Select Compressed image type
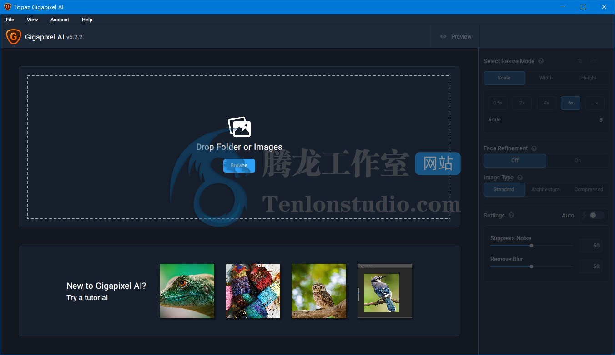Viewport: 615px width, 355px height. pos(589,189)
